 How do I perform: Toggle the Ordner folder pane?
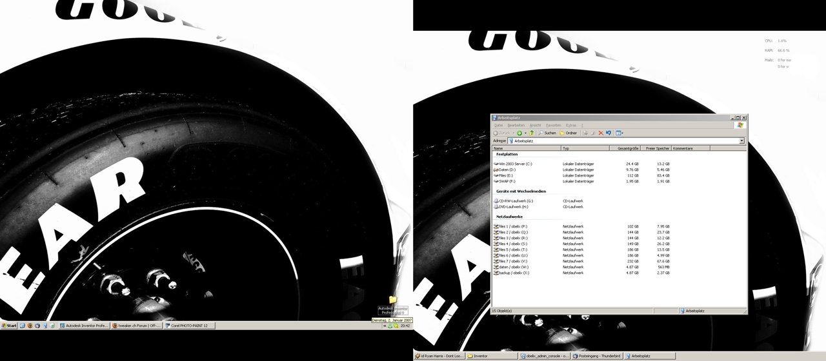point(568,133)
